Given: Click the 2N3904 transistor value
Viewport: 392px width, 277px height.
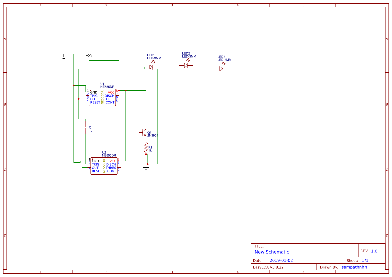Looking at the screenshot, I should [x=153, y=136].
